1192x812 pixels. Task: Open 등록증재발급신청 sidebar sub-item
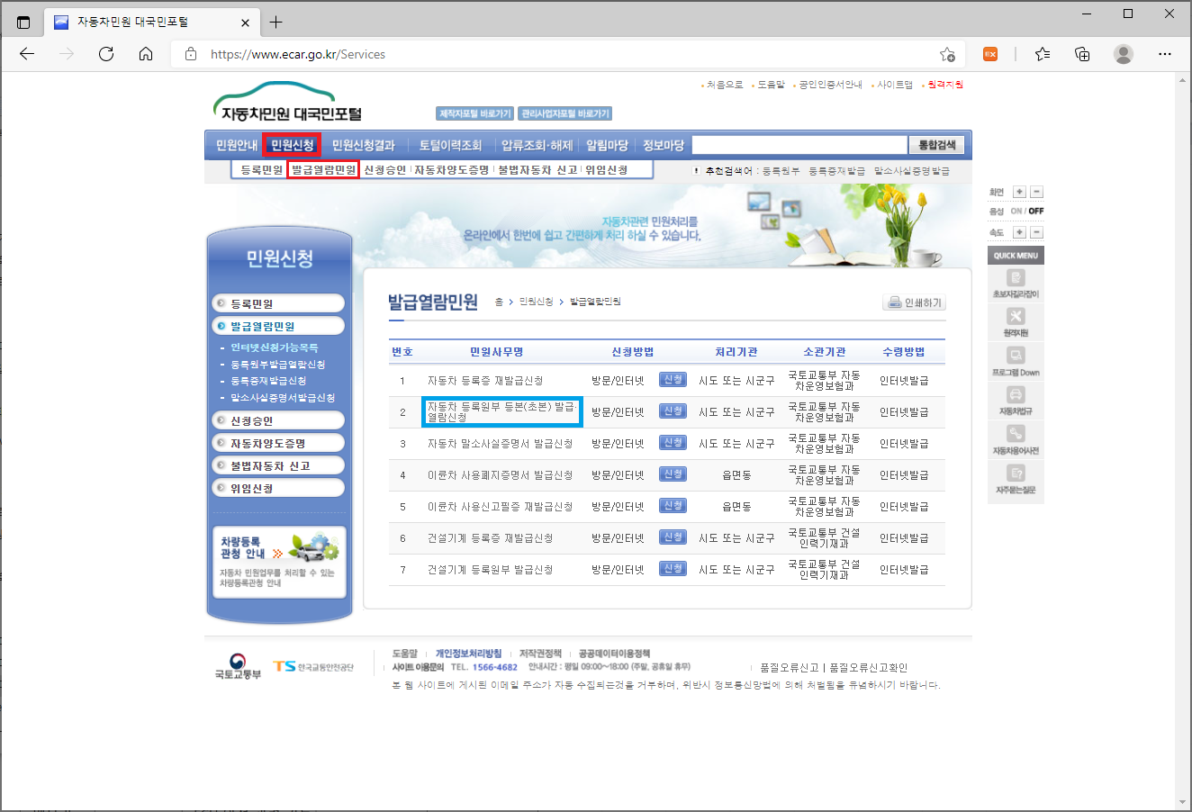click(268, 381)
